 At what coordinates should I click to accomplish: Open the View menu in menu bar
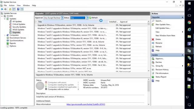point(19,5)
